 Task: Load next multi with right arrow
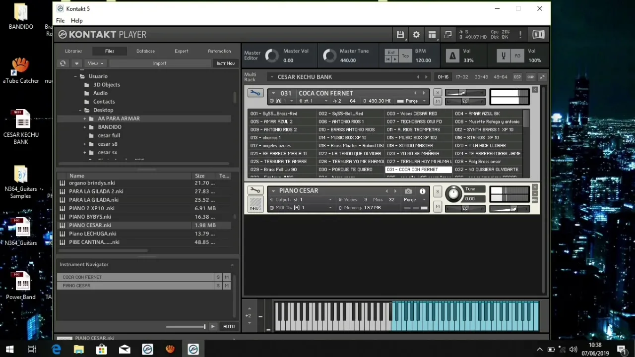click(x=426, y=77)
